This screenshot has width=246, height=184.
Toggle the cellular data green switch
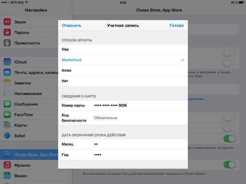pyautogui.click(x=230, y=165)
